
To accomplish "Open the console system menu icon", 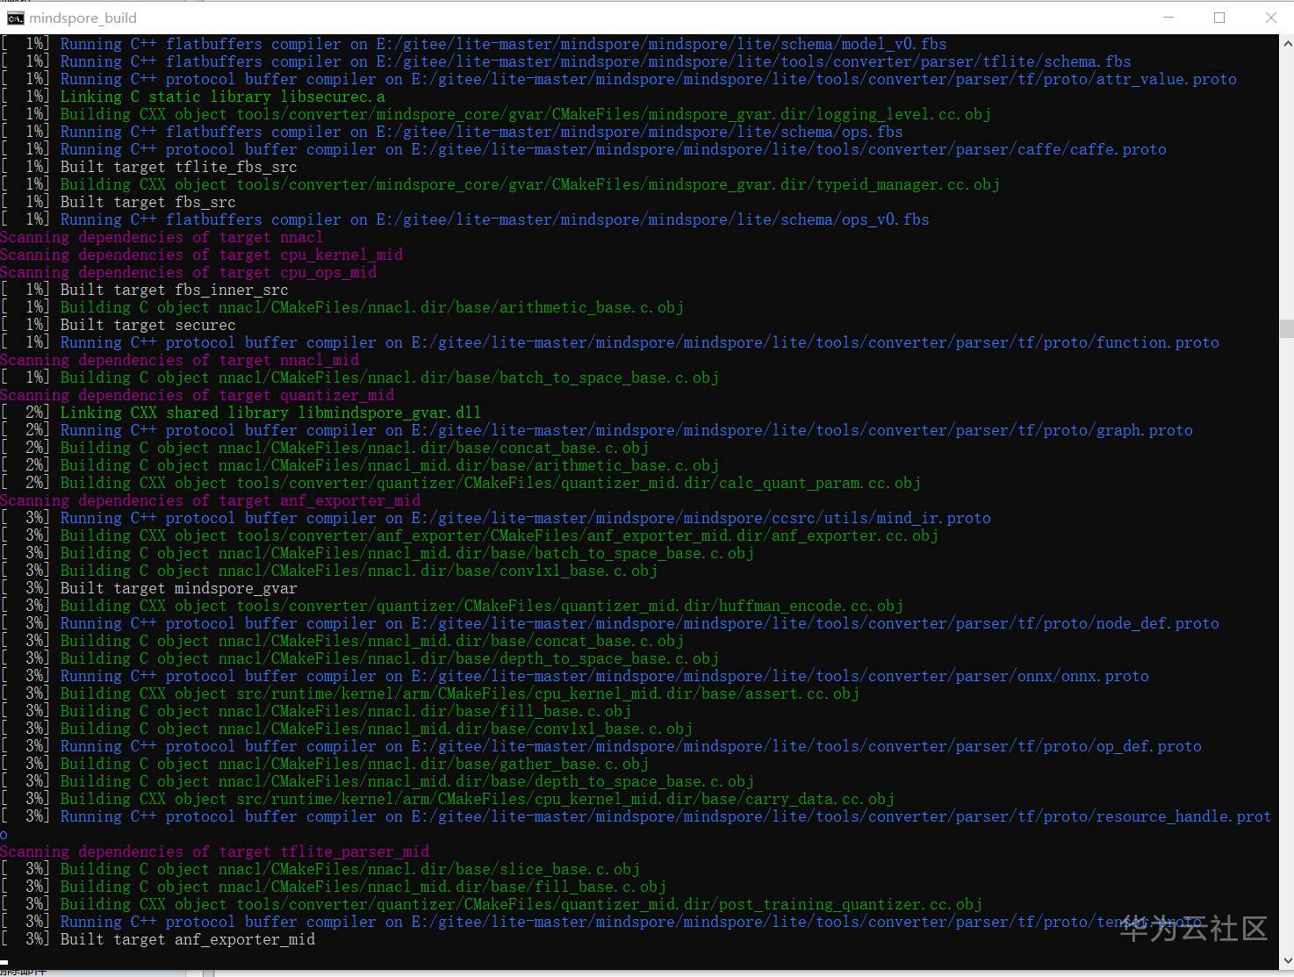I will click(15, 18).
